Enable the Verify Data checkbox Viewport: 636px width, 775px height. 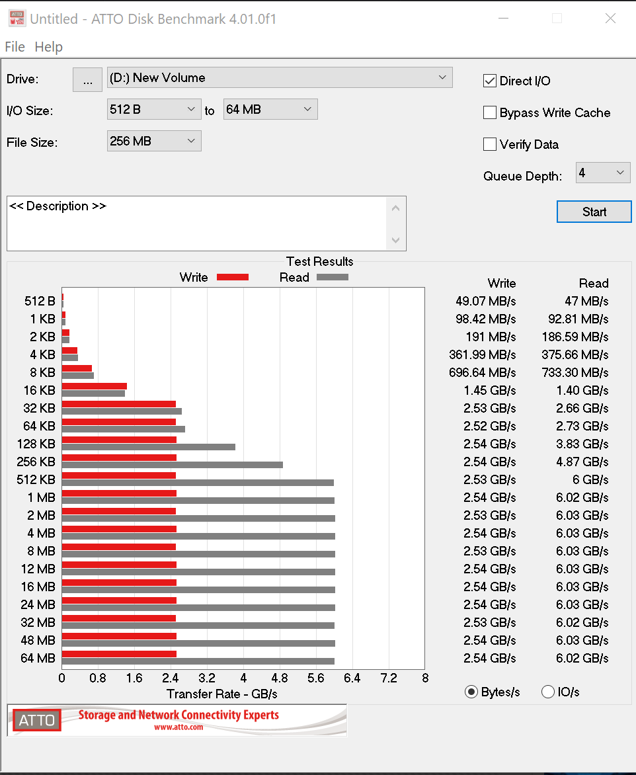click(490, 144)
